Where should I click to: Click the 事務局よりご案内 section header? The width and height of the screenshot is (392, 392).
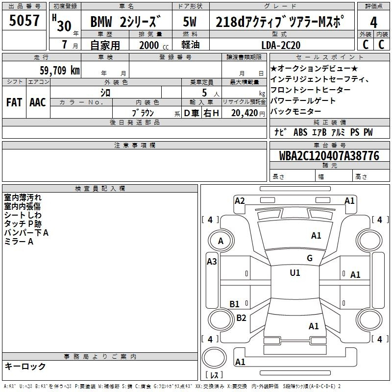click(100, 357)
